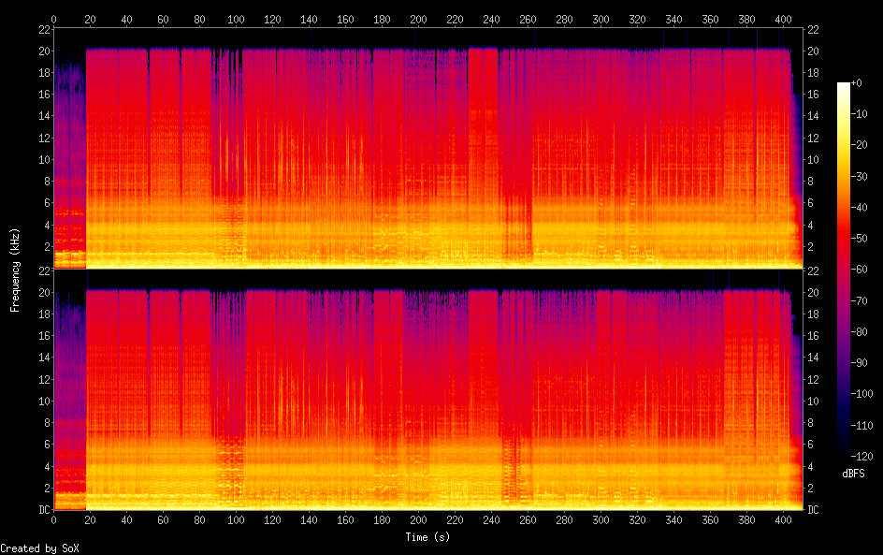Image resolution: width=883 pixels, height=555 pixels.
Task: Click the "dBFS" unit label under color scale
Action: [x=853, y=474]
